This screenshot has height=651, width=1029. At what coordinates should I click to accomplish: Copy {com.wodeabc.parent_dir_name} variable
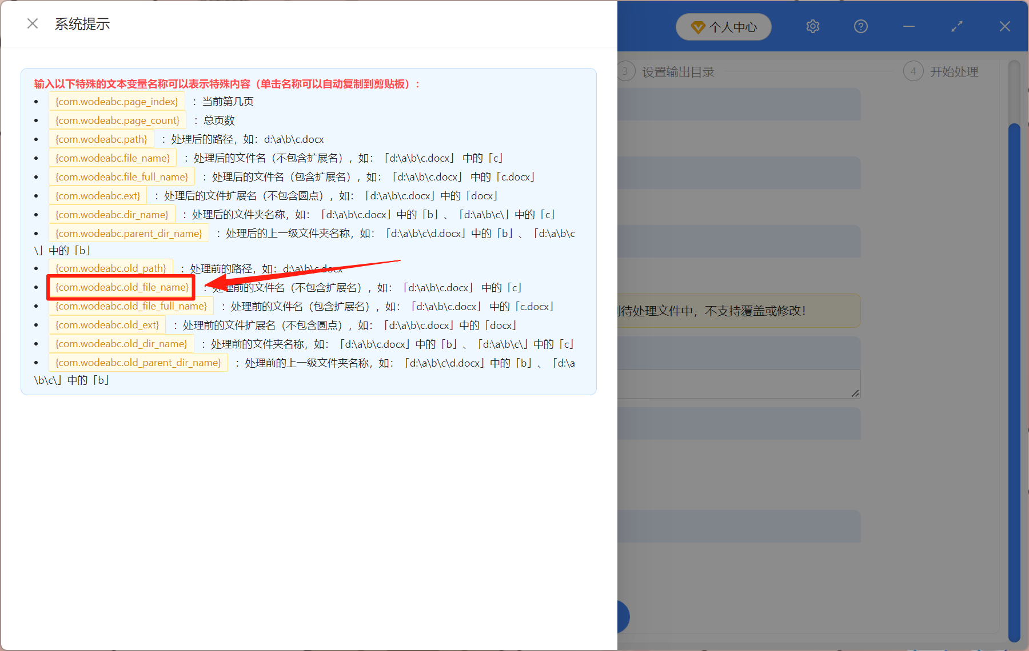(128, 233)
